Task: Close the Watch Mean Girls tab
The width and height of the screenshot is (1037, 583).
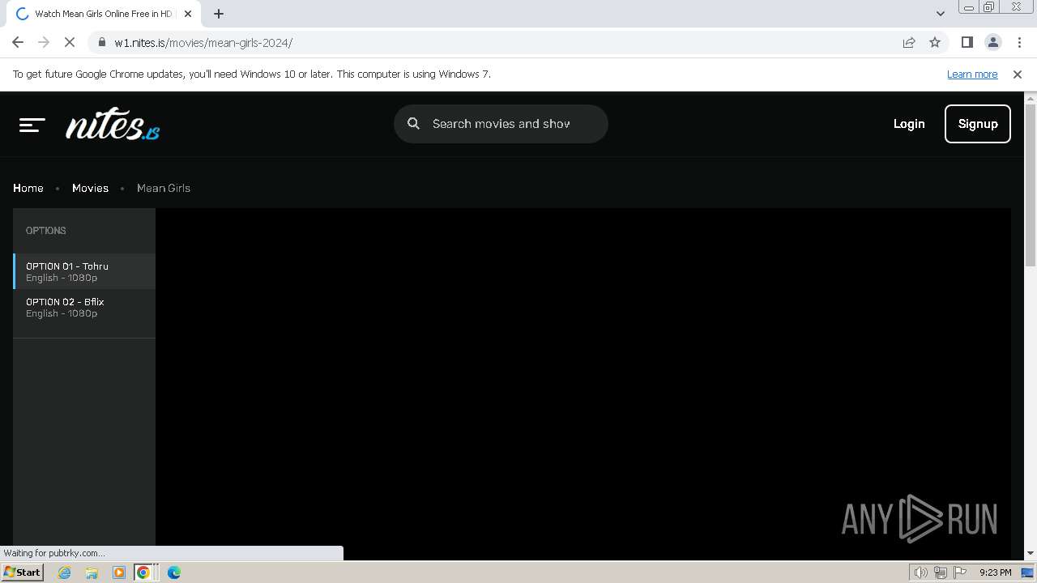Action: [x=188, y=14]
